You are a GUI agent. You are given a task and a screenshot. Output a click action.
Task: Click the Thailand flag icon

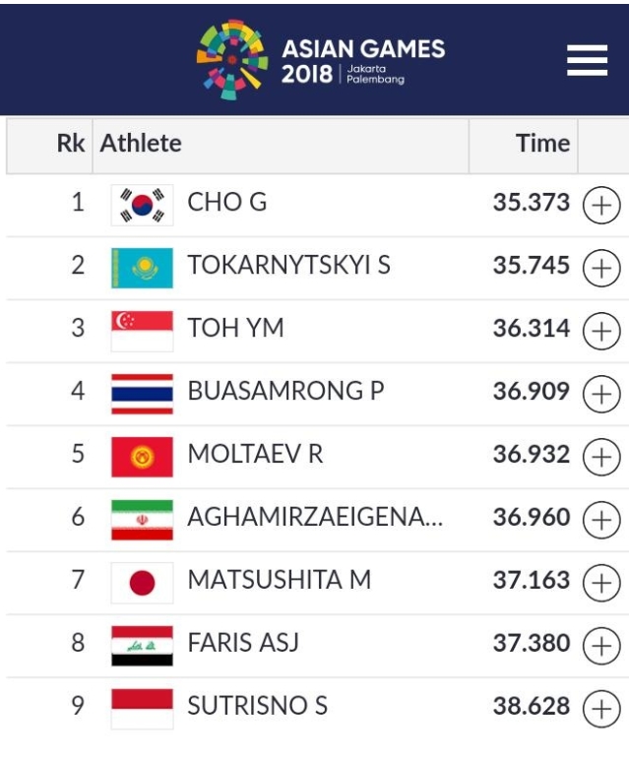pos(142,394)
